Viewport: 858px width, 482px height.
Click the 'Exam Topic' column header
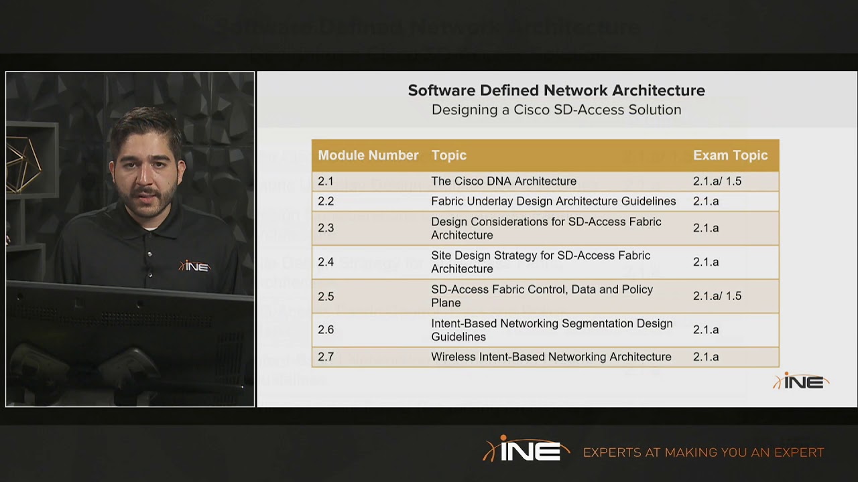730,155
